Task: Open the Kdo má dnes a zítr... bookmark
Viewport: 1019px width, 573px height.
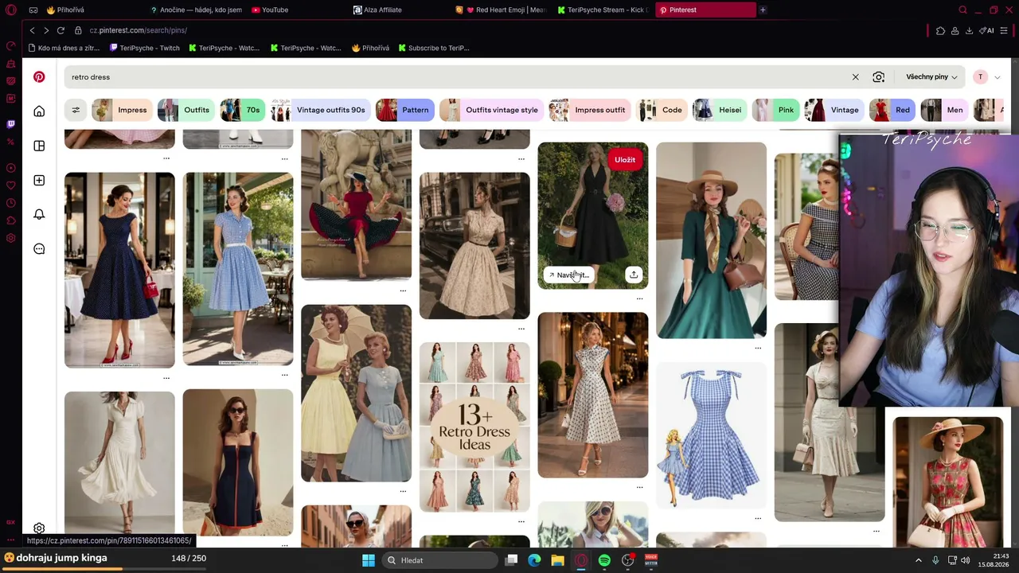Action: pos(63,48)
